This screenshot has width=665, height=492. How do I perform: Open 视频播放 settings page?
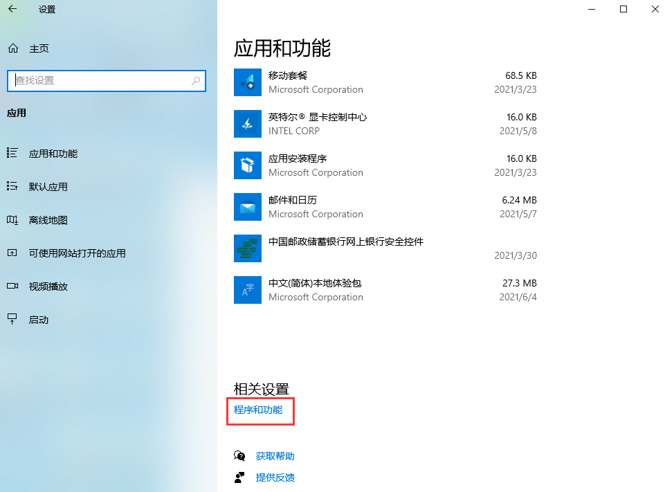(48, 286)
